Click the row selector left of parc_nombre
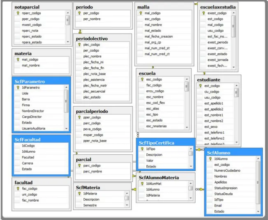 79,172
